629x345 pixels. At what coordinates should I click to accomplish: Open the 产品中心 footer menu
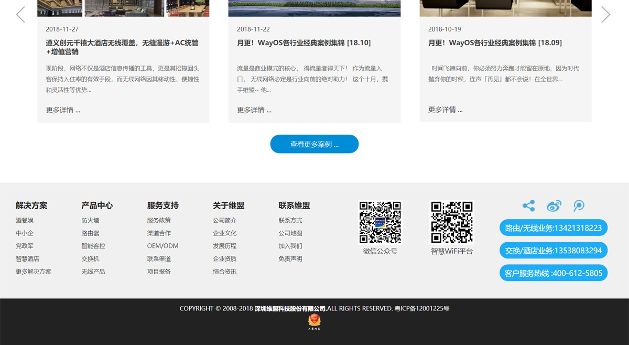tap(96, 206)
